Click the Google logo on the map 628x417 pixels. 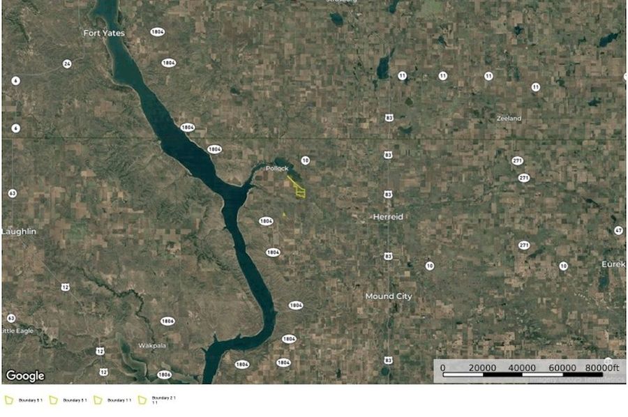[25, 376]
